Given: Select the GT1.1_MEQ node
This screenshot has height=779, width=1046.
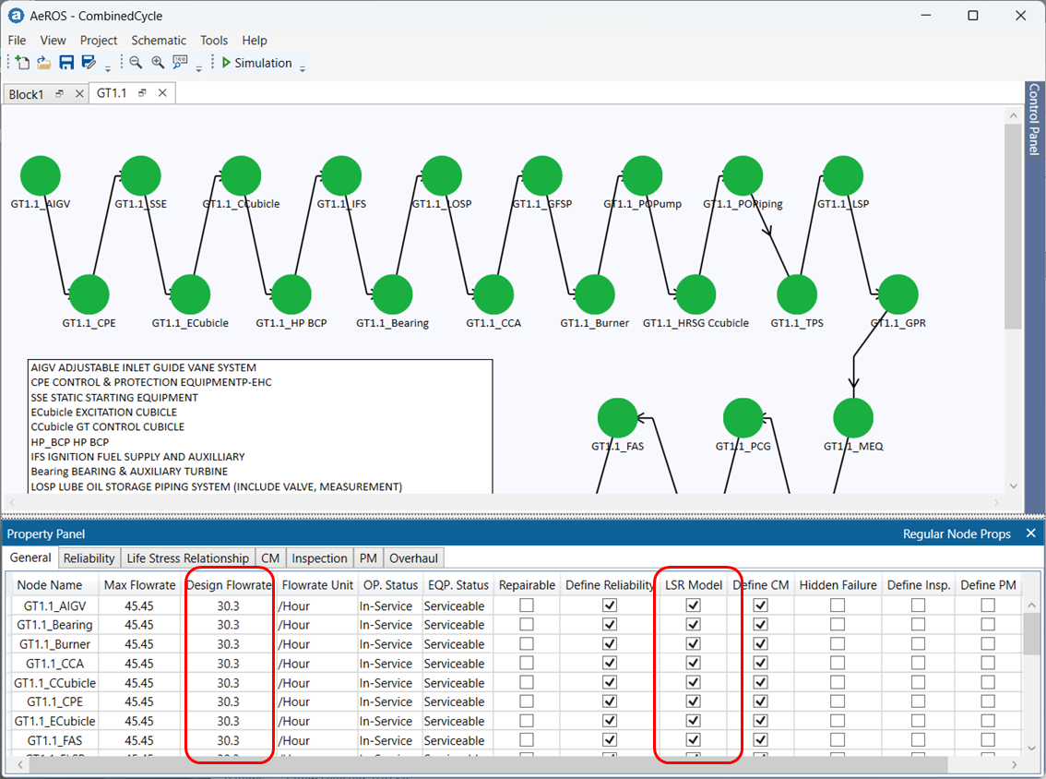Looking at the screenshot, I should pyautogui.click(x=851, y=416).
